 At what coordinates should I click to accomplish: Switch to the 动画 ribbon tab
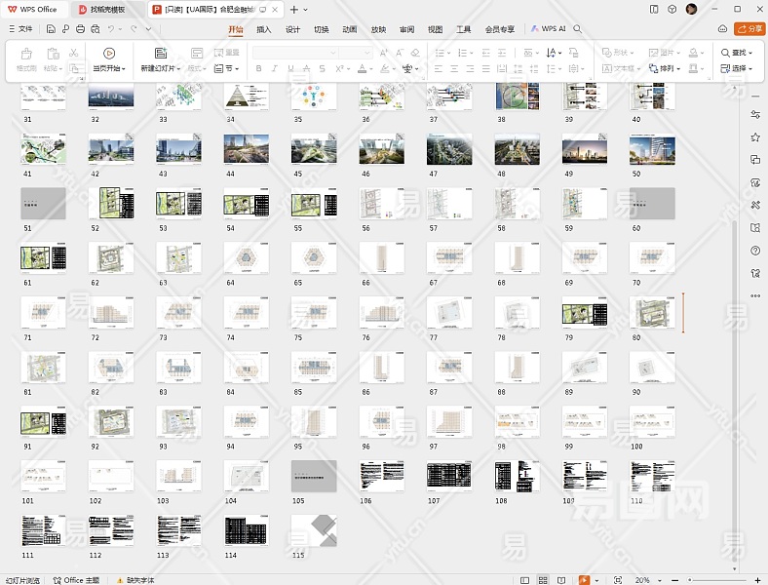coord(349,29)
